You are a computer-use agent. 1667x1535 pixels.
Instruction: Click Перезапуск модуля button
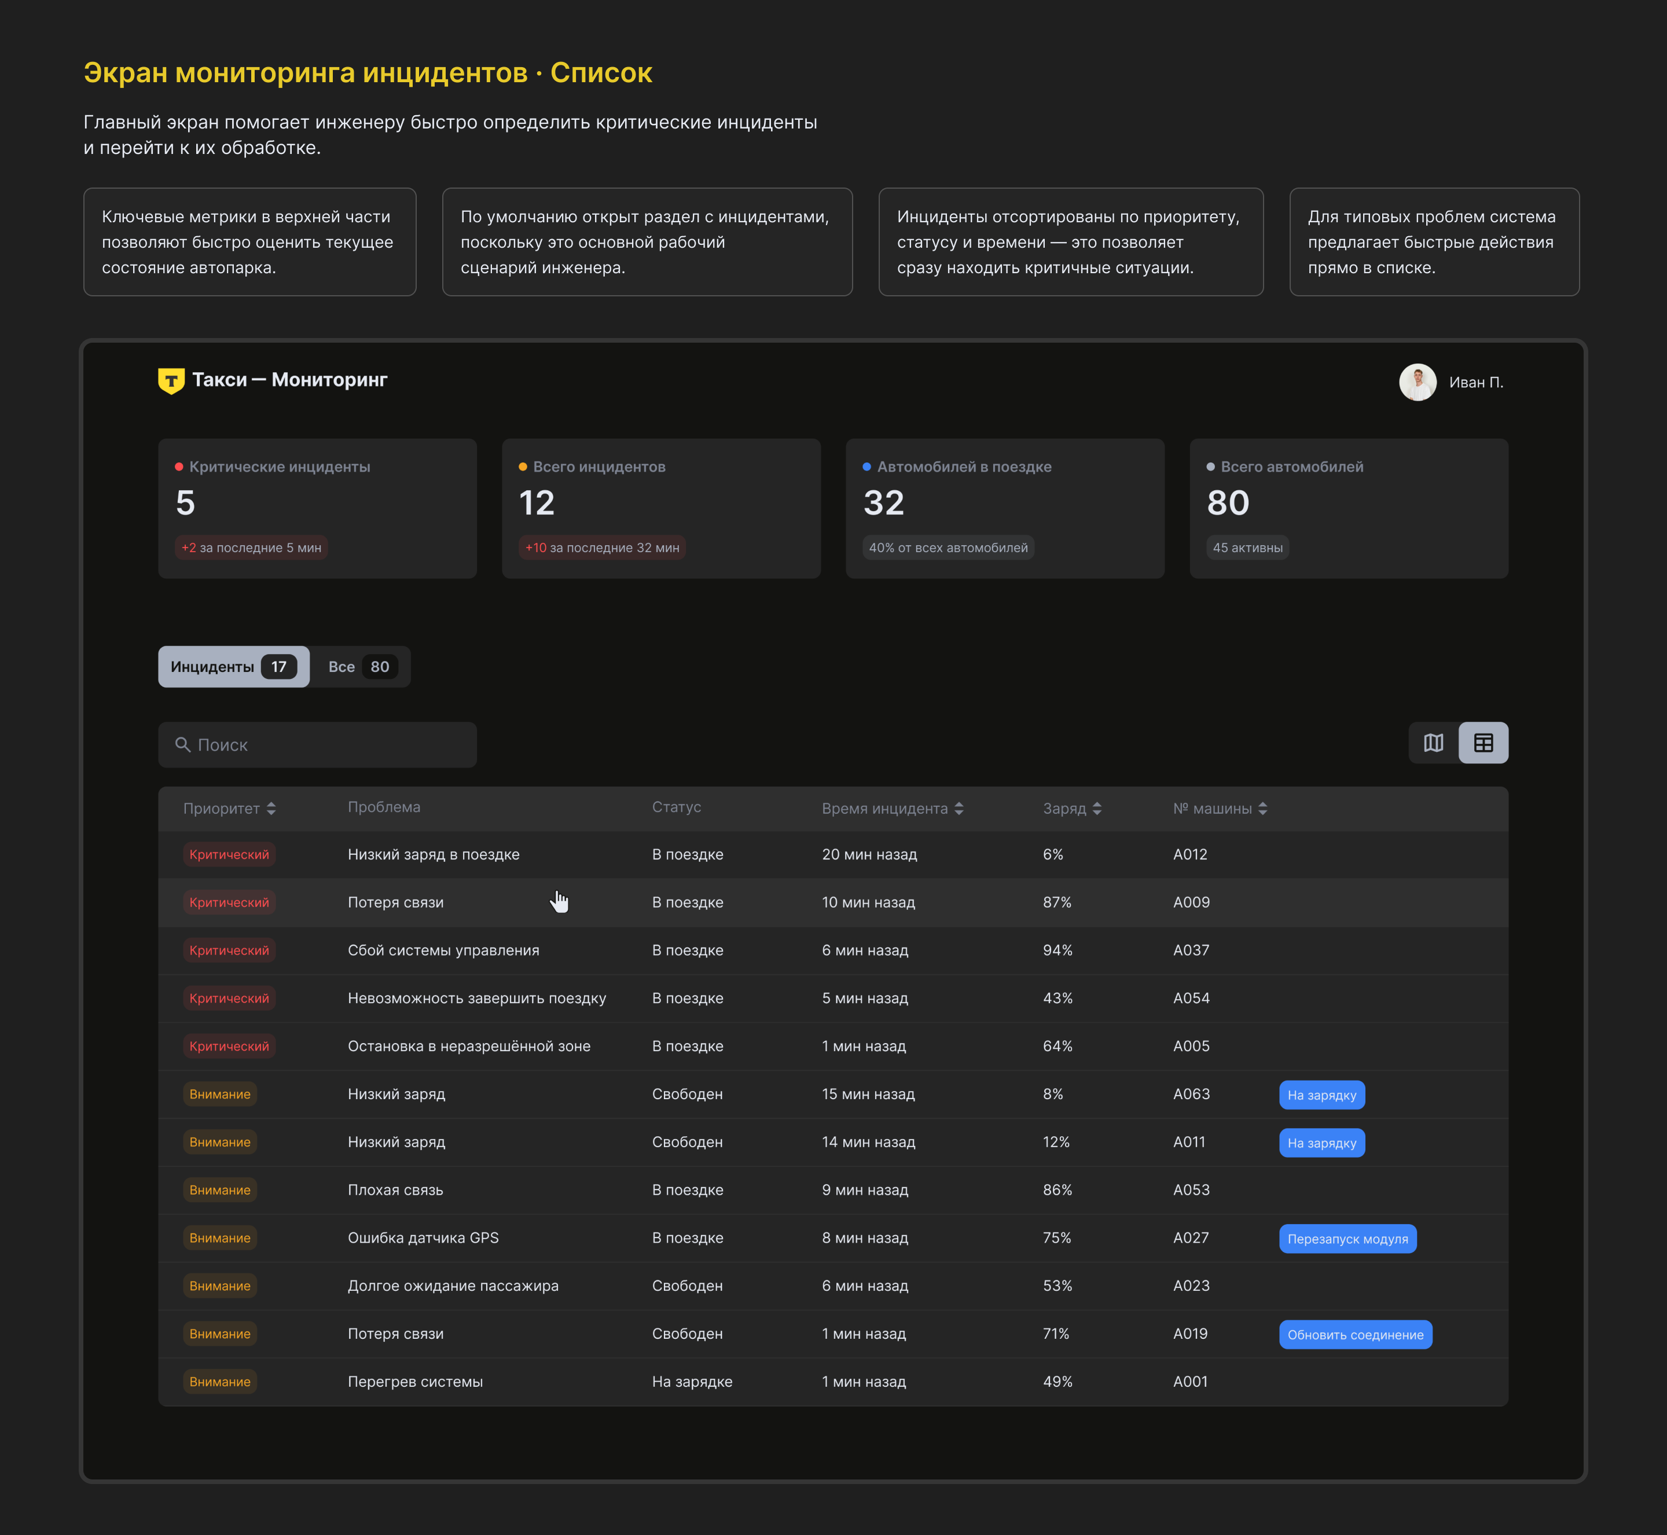[x=1347, y=1239]
